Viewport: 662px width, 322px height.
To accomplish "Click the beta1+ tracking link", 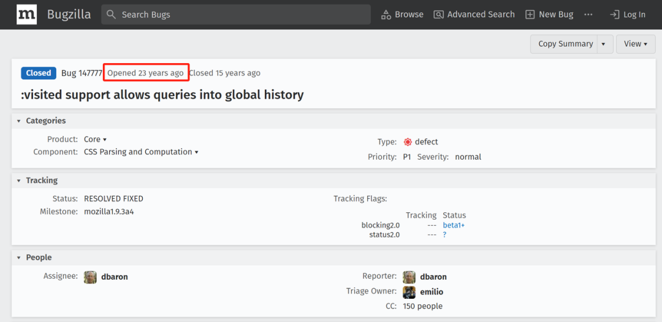I will [454, 225].
